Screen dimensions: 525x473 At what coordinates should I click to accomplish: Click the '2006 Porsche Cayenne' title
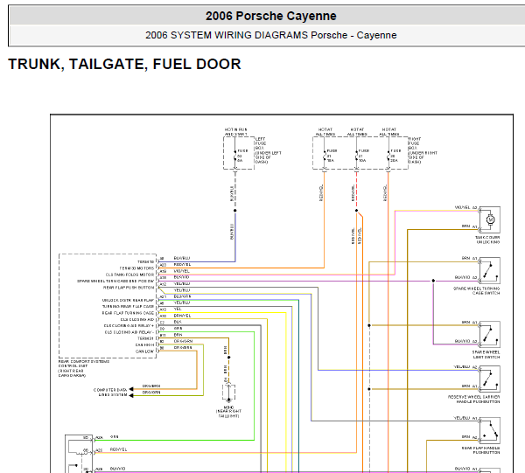pos(271,16)
